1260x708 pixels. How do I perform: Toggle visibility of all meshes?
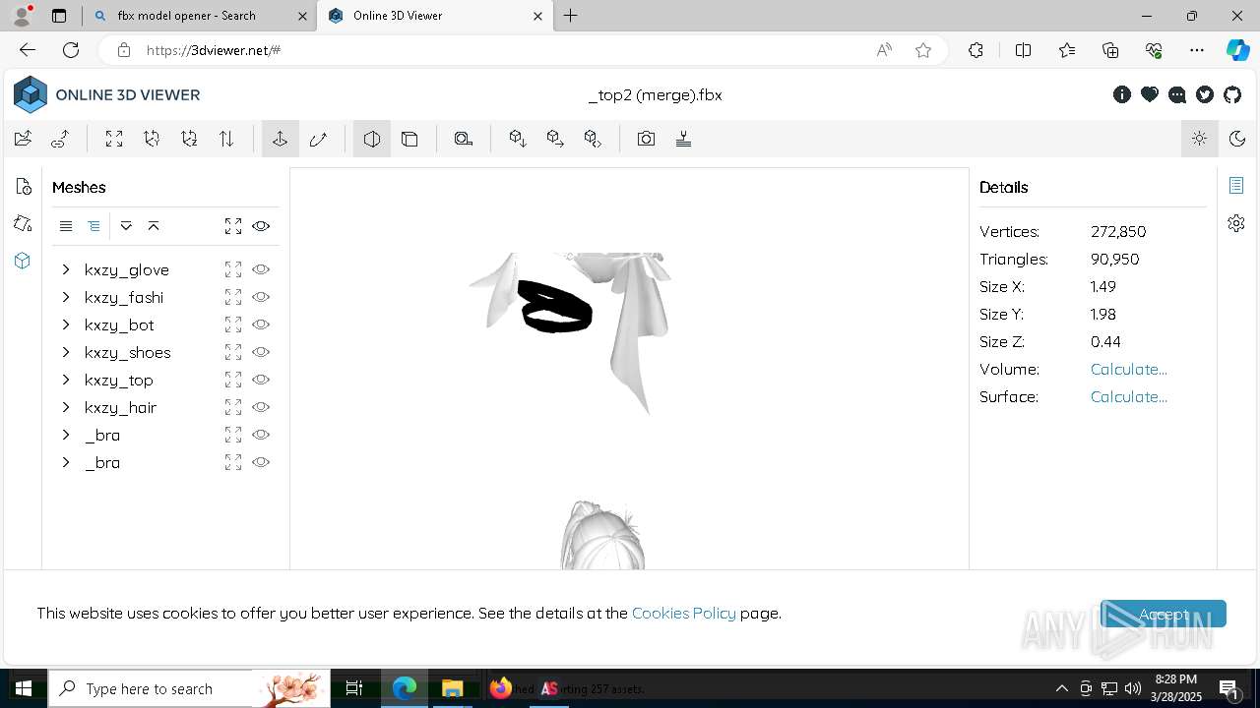[x=261, y=226]
